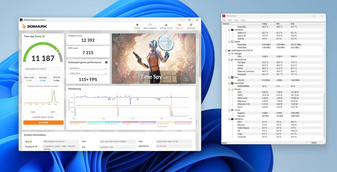Click the score distribution histogram chart
Image resolution: width=337 pixels, height=172 pixels.
pyautogui.click(x=43, y=97)
